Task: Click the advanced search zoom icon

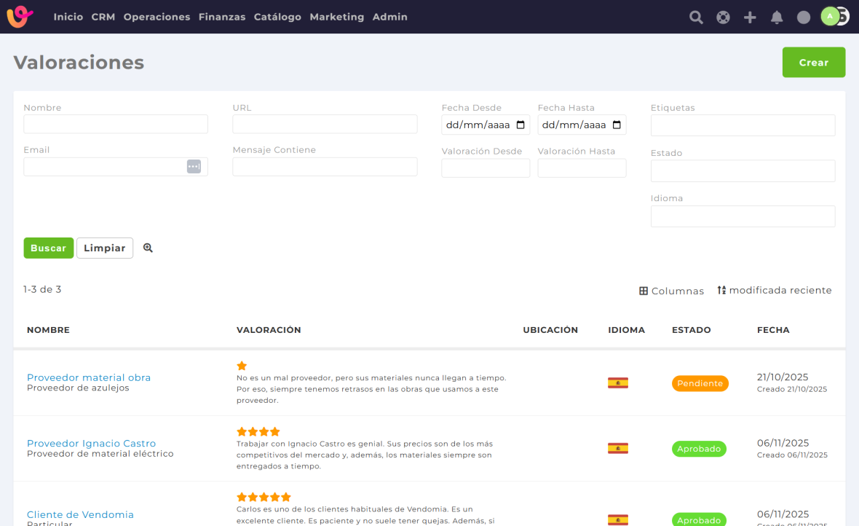Action: [148, 248]
